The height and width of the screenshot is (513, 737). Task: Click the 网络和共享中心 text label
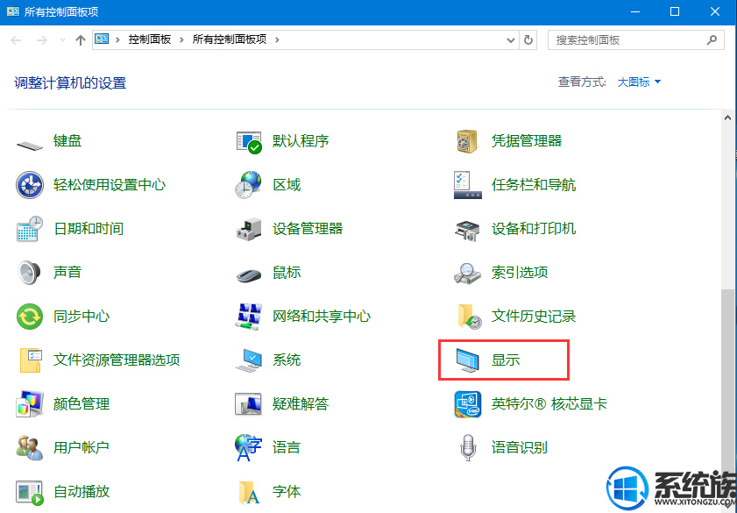pos(322,317)
